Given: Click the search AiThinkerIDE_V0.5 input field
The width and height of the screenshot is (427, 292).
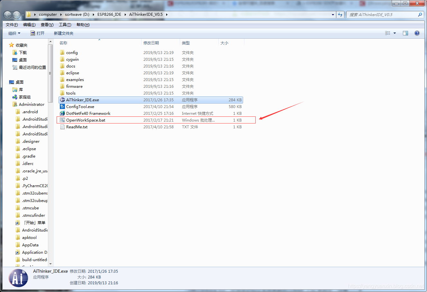Looking at the screenshot, I should pyautogui.click(x=382, y=14).
